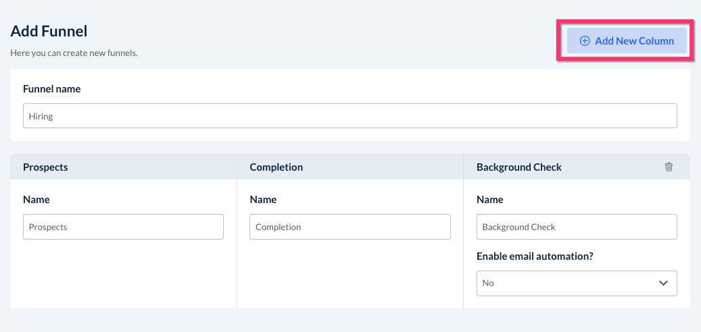
Task: Focus the Completion column Name field
Action: (349, 227)
